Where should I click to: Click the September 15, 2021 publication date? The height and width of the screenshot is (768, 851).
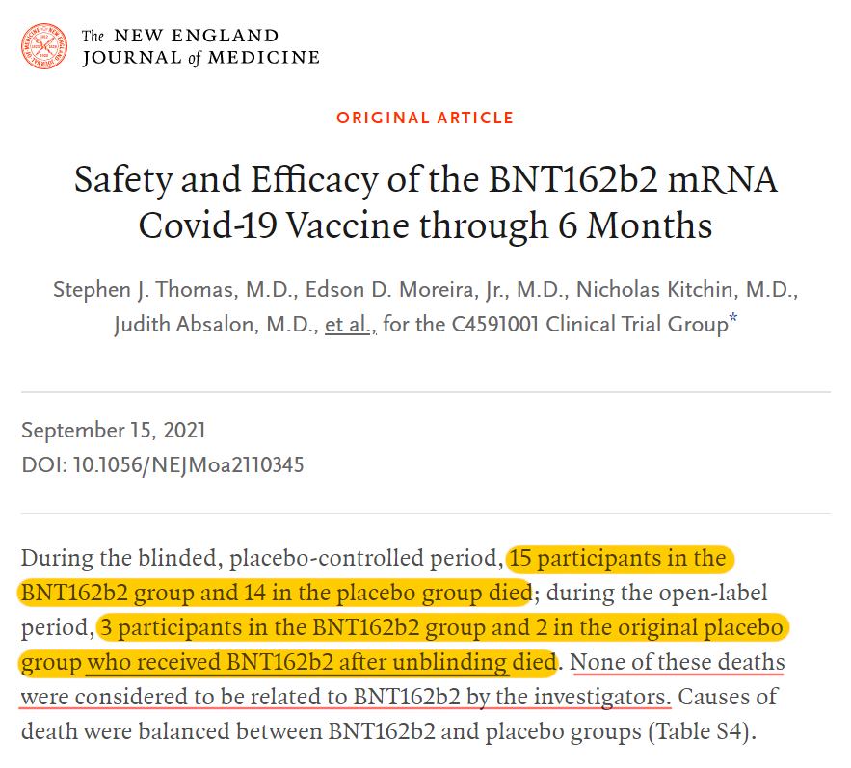pos(113,430)
